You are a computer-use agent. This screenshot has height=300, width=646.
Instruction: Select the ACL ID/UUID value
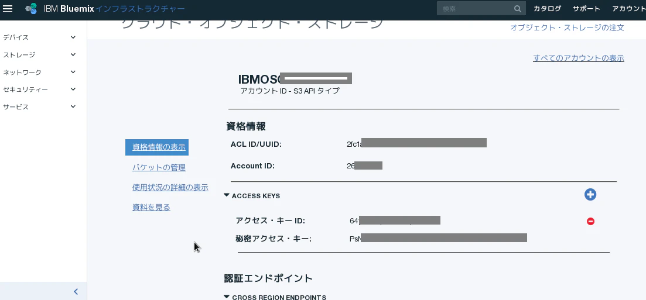point(417,144)
